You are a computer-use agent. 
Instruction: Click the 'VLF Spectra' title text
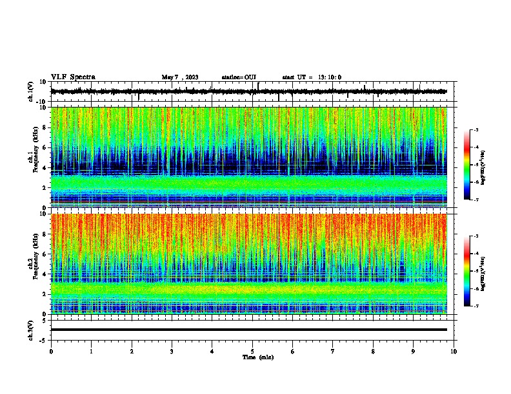[73, 77]
